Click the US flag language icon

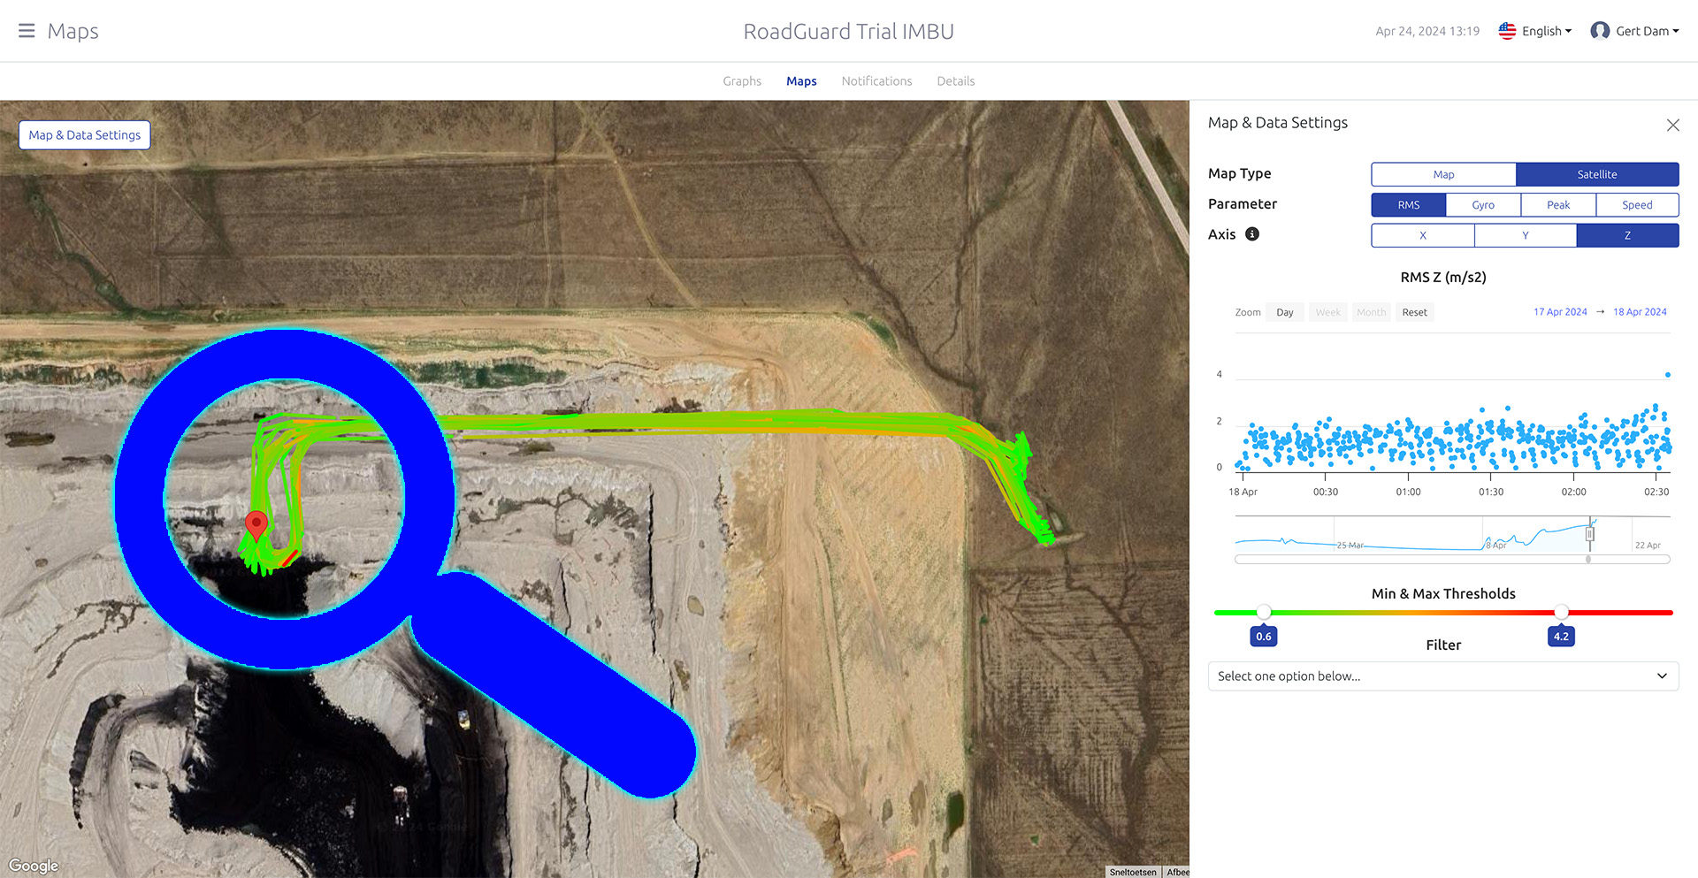coord(1507,31)
